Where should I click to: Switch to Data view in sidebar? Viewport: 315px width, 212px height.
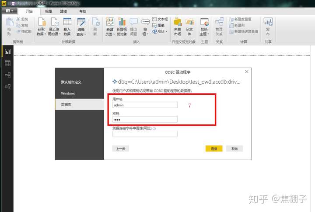pyautogui.click(x=7, y=63)
